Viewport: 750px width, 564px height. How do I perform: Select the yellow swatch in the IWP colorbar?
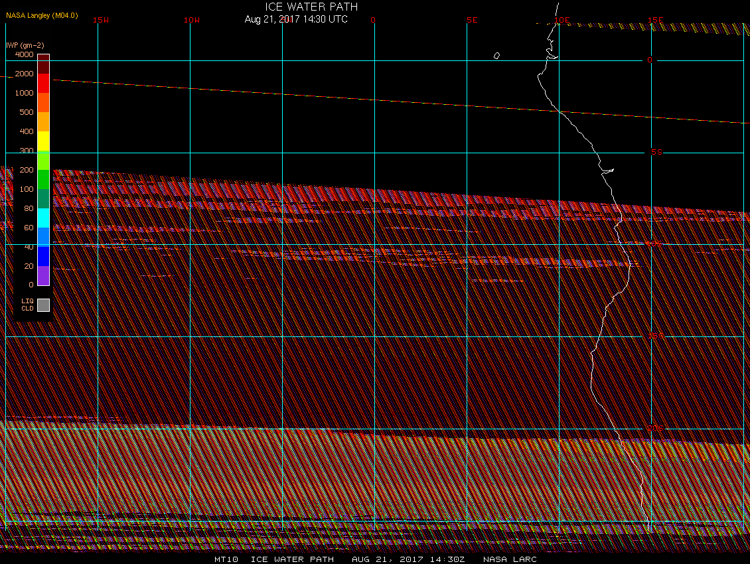coord(43,141)
